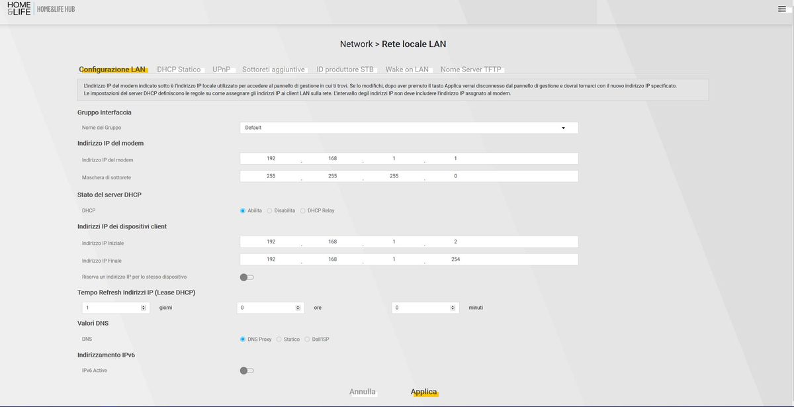This screenshot has height=407, width=794.
Task: Go to the Wake on LAN section
Action: tap(406, 69)
